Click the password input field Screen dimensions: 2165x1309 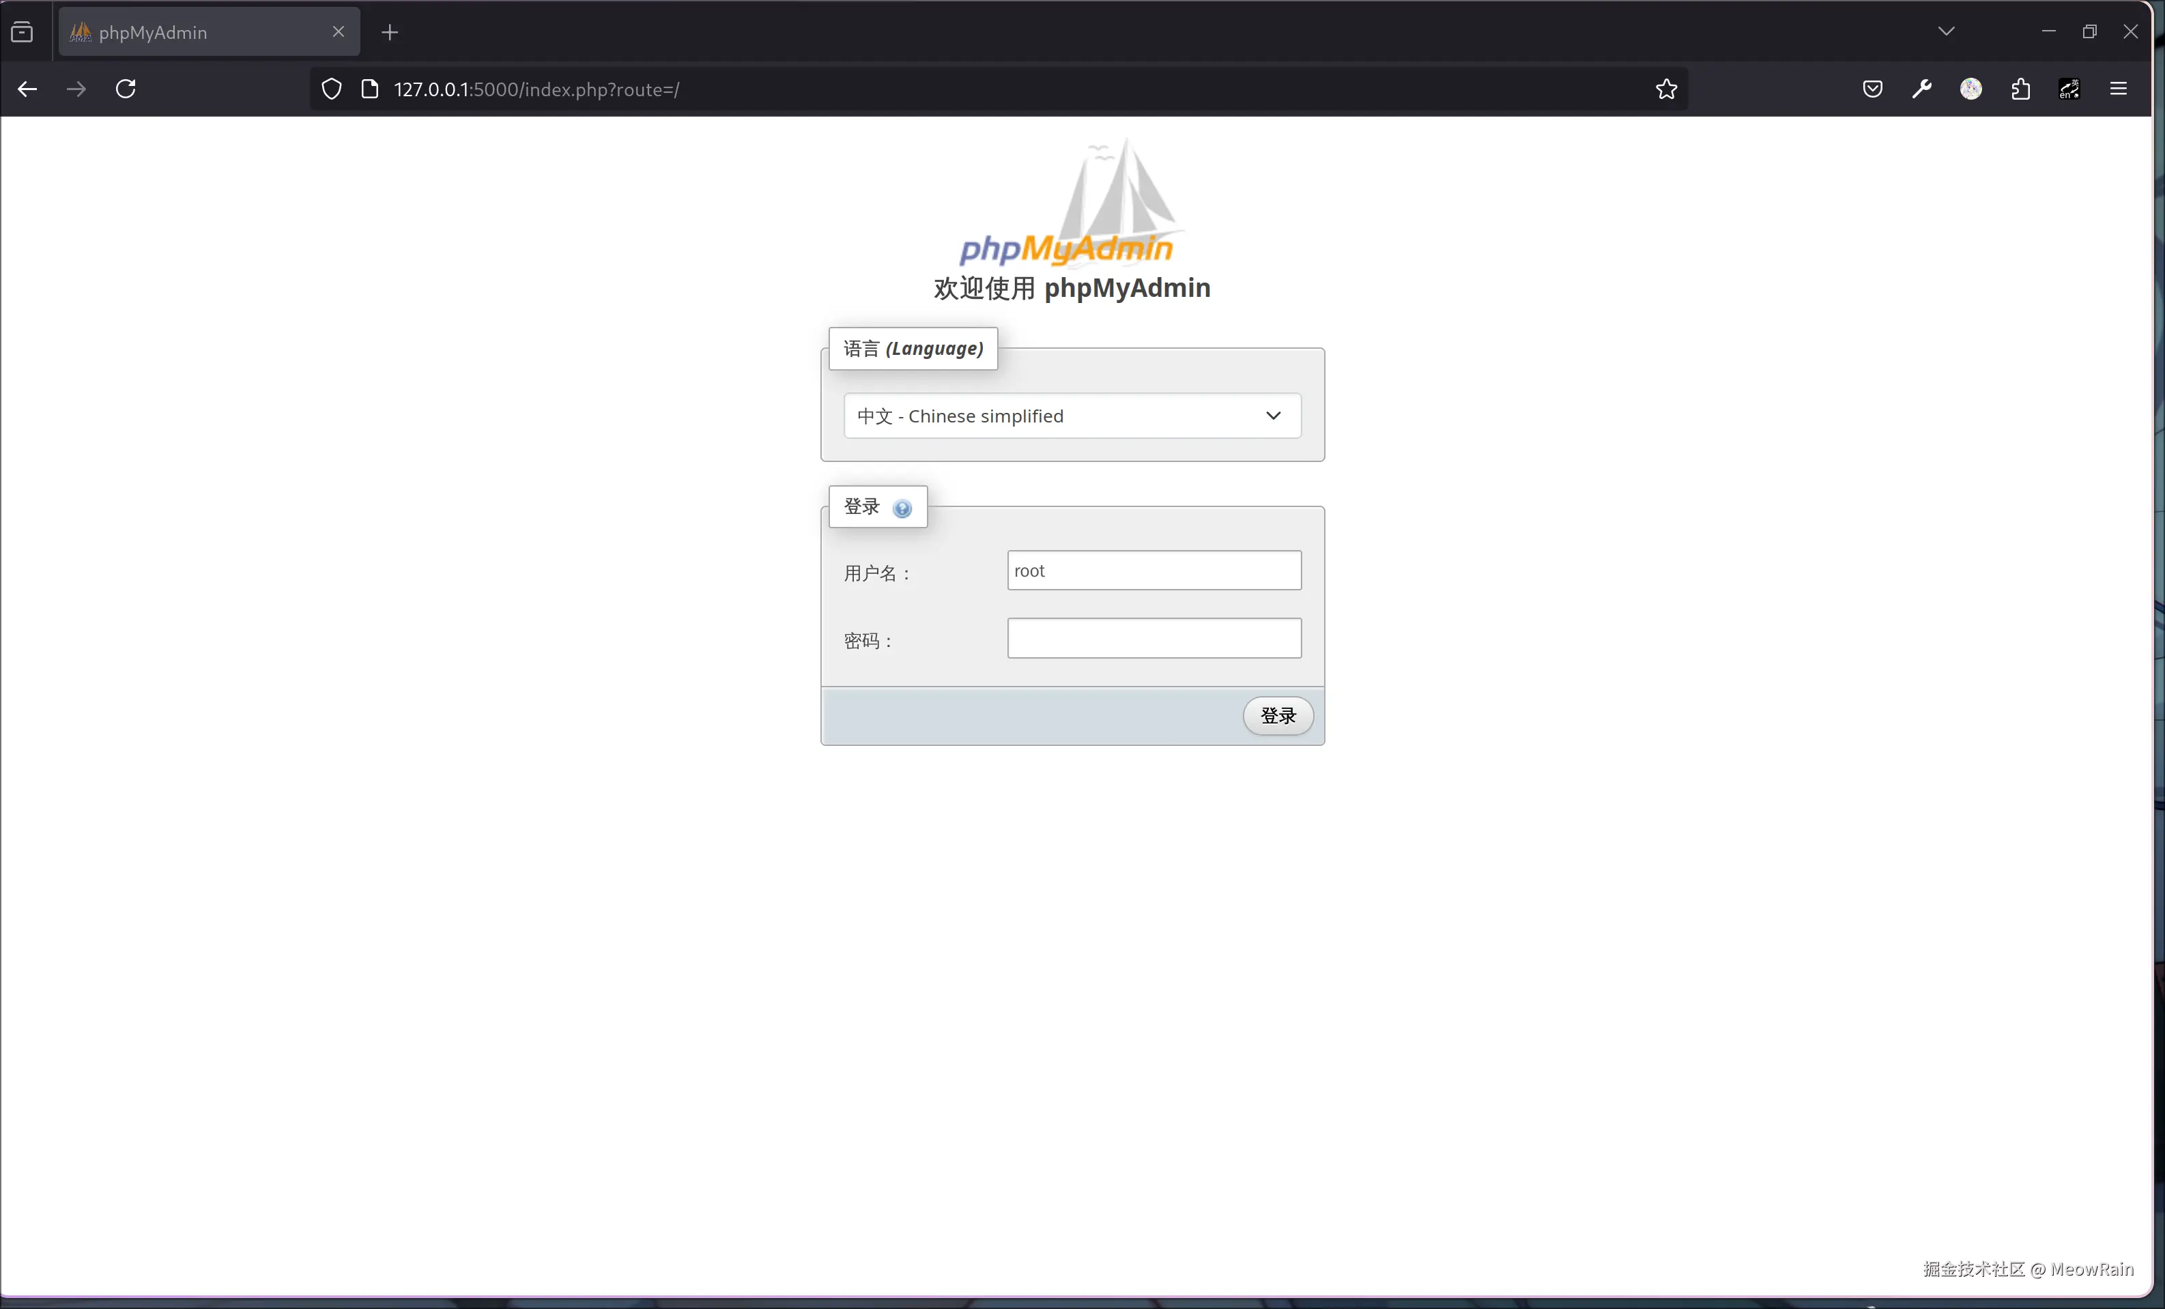click(x=1153, y=639)
